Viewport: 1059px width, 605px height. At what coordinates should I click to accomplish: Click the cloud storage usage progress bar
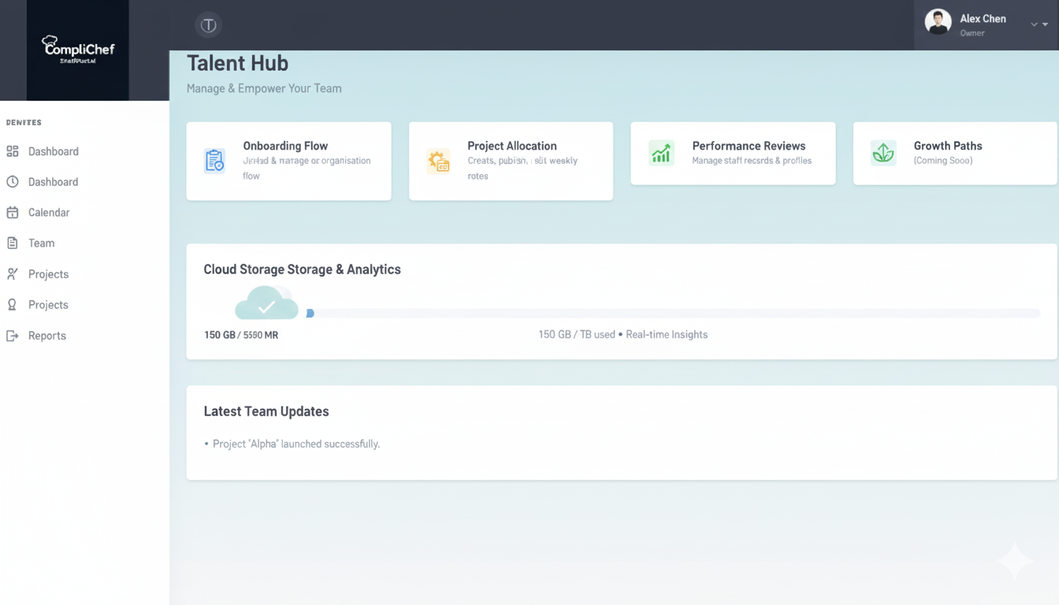[674, 314]
